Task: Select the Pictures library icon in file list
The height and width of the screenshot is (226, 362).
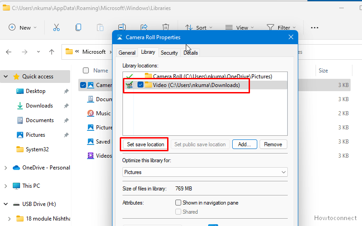Action: tap(91, 127)
